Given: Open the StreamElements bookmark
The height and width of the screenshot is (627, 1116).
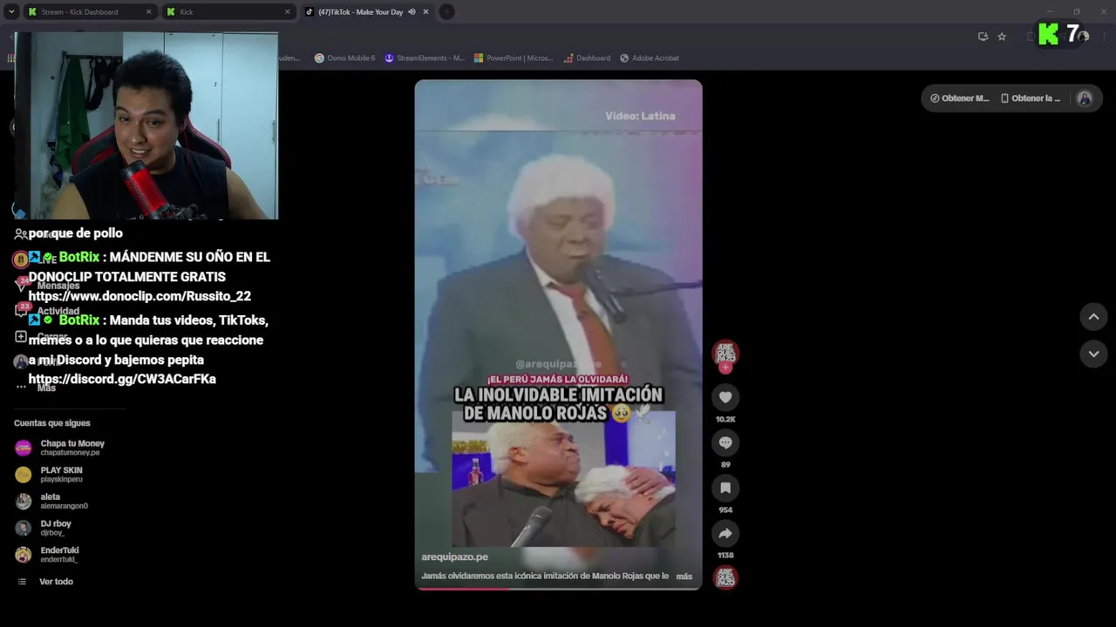Looking at the screenshot, I should tap(425, 58).
